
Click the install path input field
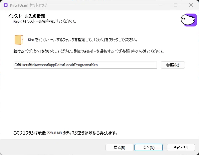(x=85, y=65)
